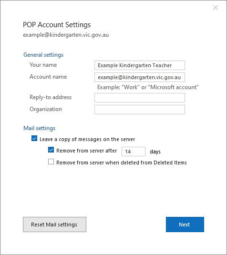Viewport: 227px width, 255px height.
Task: Click into the Reply-to address field
Action: tap(140, 98)
